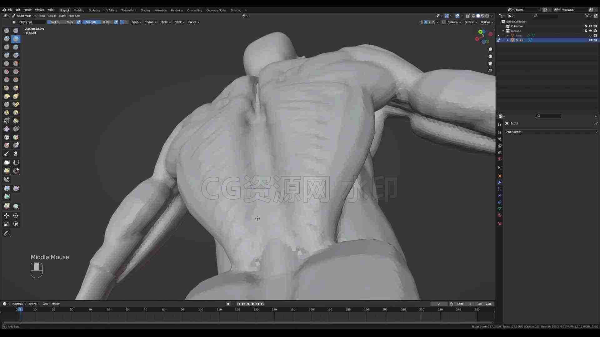Viewport: 600px width, 337px height.
Task: Open the Options dropdown
Action: click(487, 22)
